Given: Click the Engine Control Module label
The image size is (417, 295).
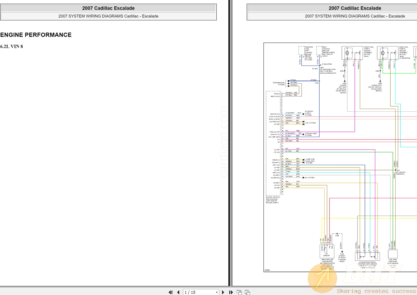Looking at the screenshot, I should pos(273,200).
